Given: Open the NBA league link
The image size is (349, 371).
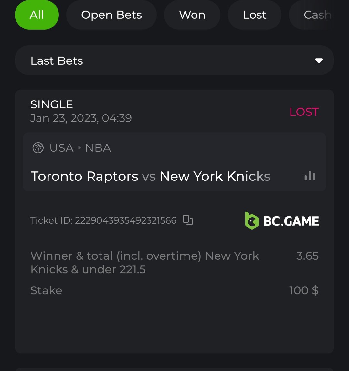Looking at the screenshot, I should [98, 148].
